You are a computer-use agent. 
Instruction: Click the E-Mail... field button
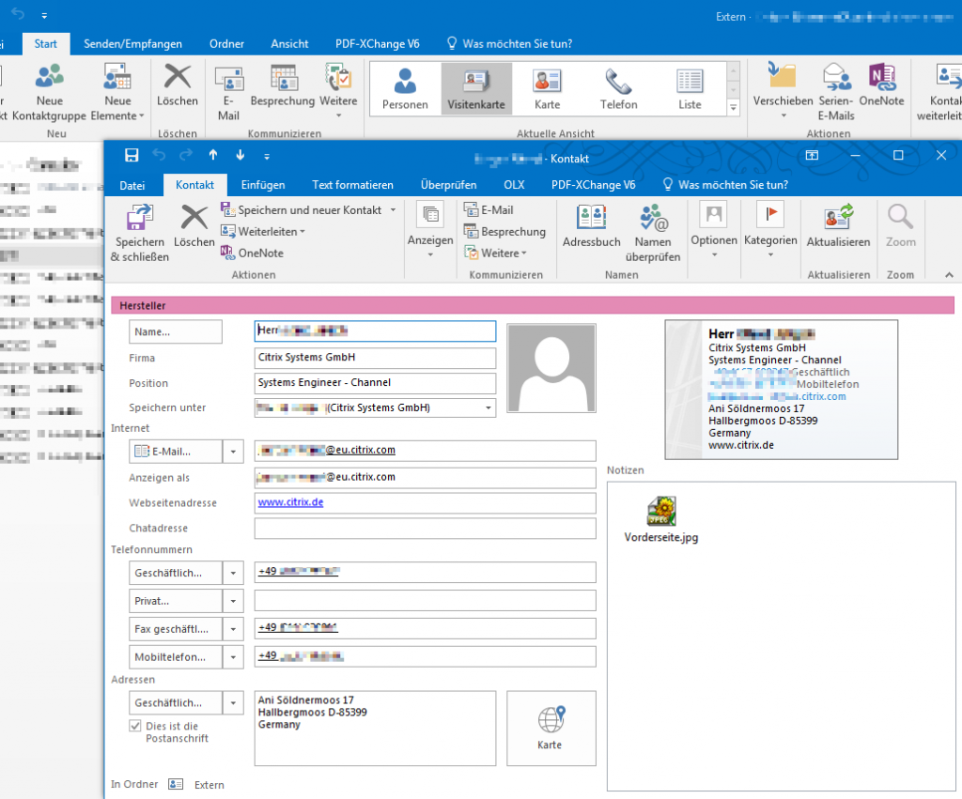176,452
